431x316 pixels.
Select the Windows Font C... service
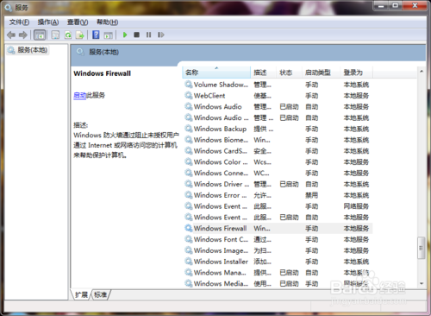pyautogui.click(x=278, y=239)
